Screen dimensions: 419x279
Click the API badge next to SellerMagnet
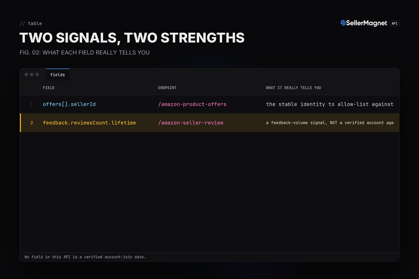pyautogui.click(x=394, y=23)
